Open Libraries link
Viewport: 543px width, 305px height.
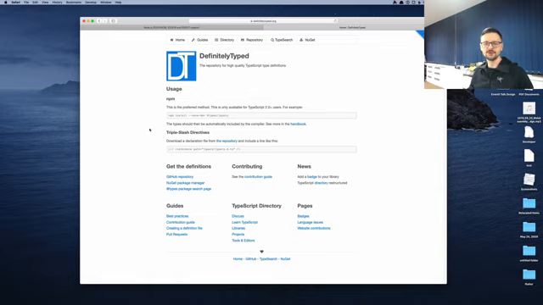(x=238, y=228)
